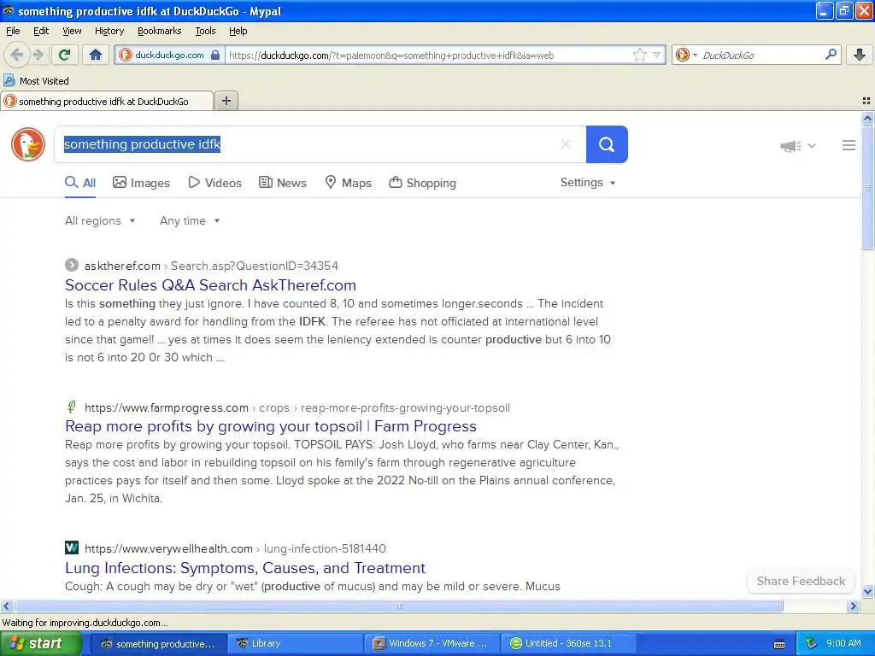Select the All results tab

80,183
